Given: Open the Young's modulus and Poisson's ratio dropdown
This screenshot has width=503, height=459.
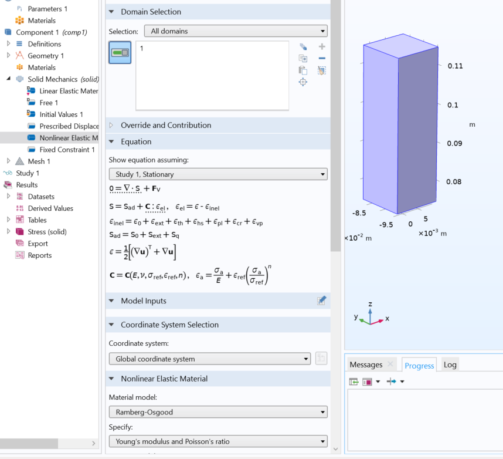Looking at the screenshot, I should [x=218, y=441].
